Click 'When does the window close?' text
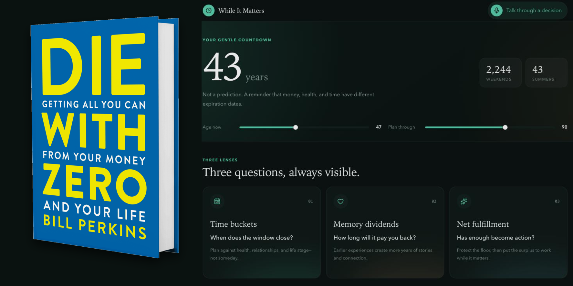 252,238
